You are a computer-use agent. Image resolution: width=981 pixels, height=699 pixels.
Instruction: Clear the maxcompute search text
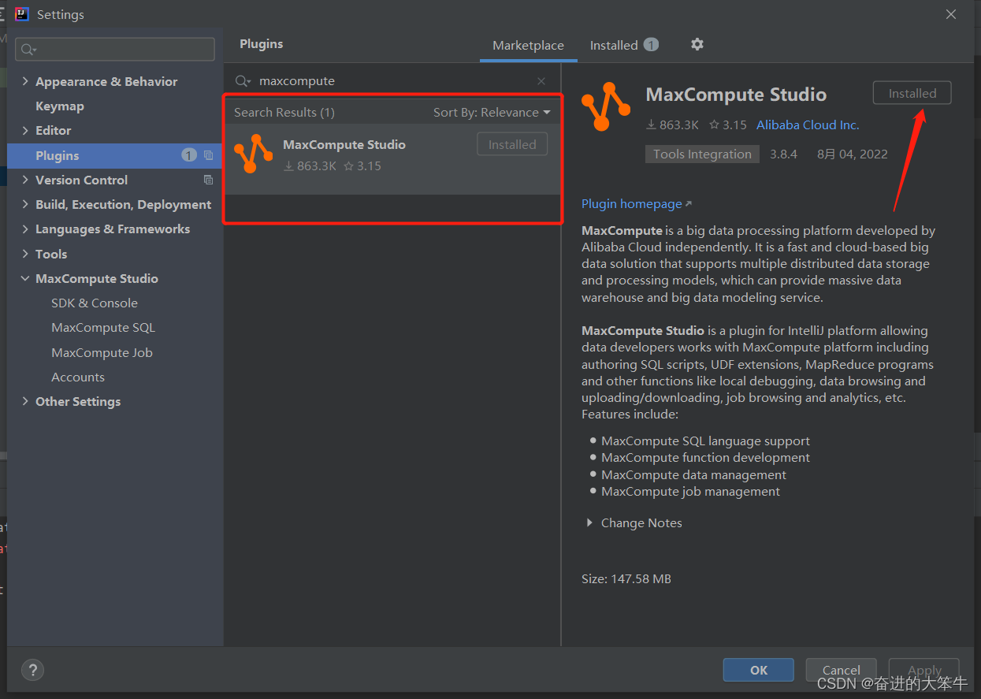[541, 81]
